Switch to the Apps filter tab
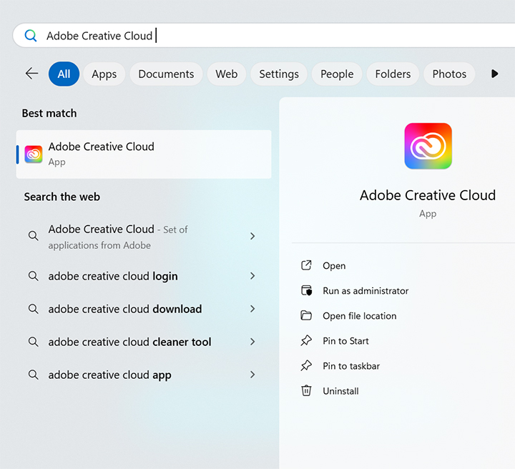Screen dimensions: 515x469 (x=104, y=74)
